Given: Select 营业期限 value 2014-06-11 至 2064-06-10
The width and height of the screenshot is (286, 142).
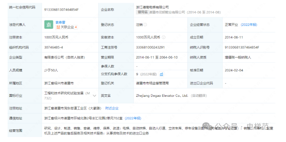Looking at the screenshot, I should [x=157, y=57].
